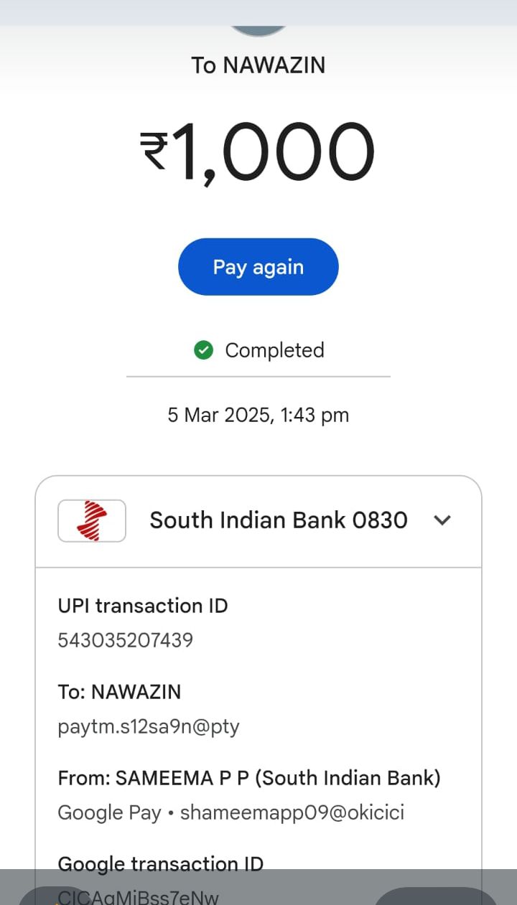Tap the "To NAWAZIN" heading

[258, 65]
